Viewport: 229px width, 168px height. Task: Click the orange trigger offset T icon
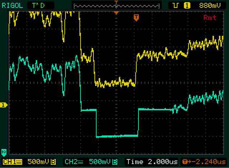point(185,162)
